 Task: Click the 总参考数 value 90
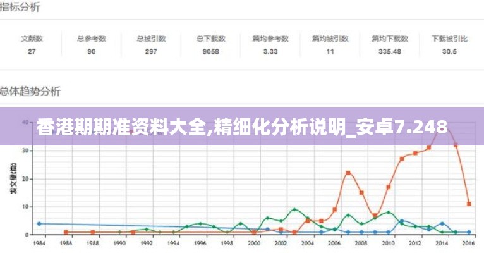point(91,51)
